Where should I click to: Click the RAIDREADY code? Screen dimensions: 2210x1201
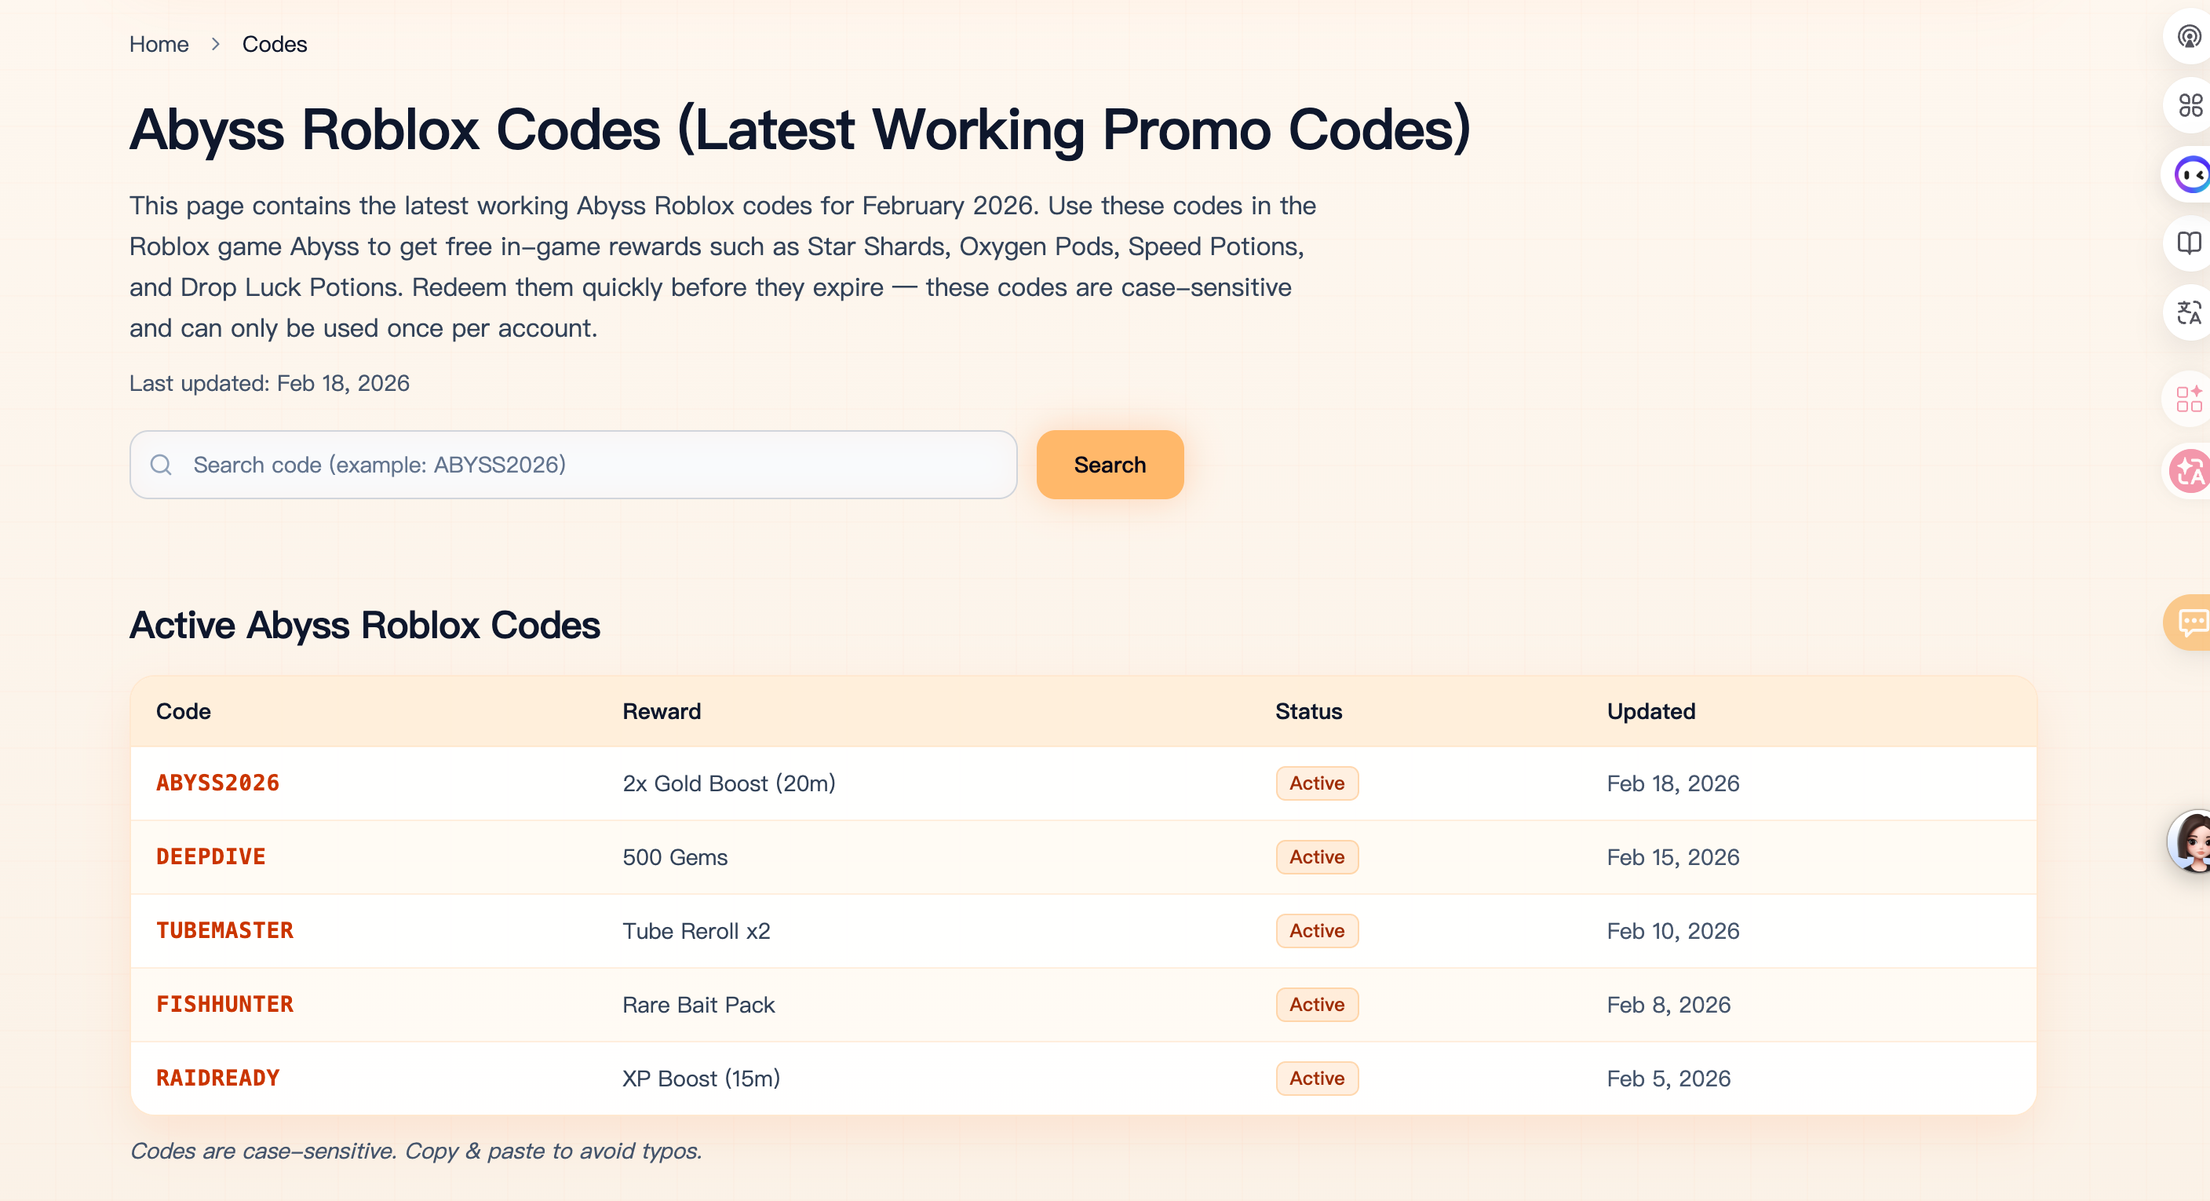pyautogui.click(x=218, y=1079)
